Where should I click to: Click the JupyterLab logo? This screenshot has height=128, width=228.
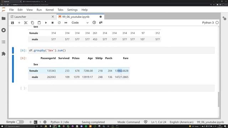[4, 10]
